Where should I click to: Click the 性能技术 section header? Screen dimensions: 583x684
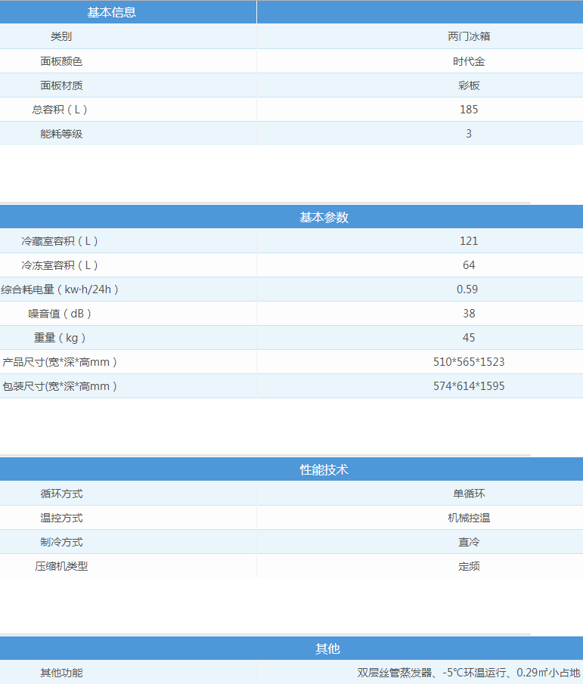pos(324,469)
